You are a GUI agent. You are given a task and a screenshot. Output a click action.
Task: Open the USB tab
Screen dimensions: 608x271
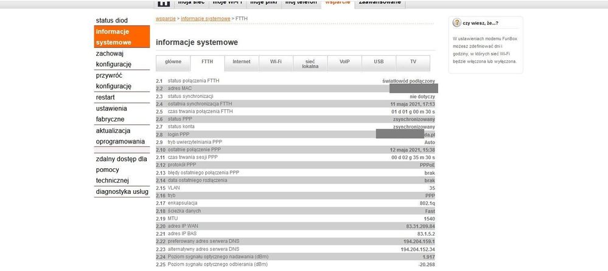(379, 61)
